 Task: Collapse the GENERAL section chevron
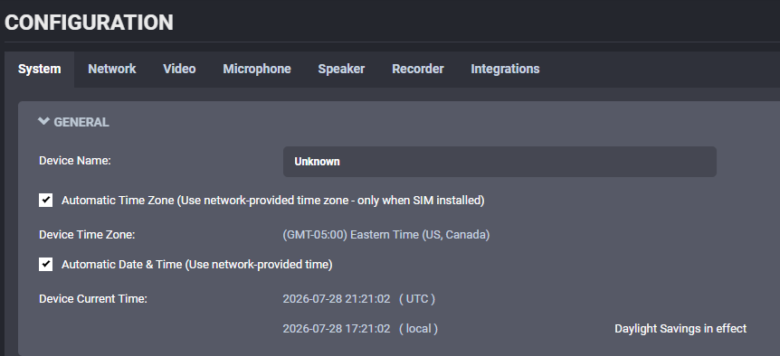[x=43, y=121]
